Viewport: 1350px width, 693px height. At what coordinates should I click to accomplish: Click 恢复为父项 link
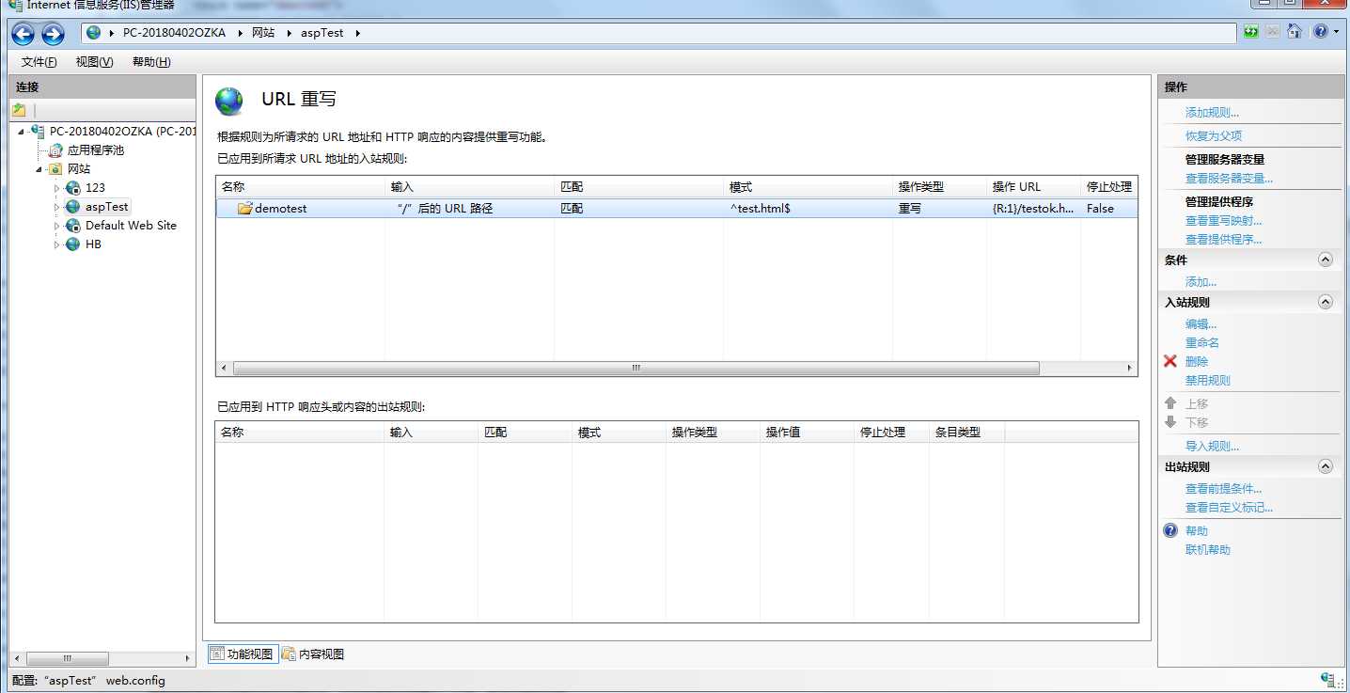pyautogui.click(x=1214, y=136)
